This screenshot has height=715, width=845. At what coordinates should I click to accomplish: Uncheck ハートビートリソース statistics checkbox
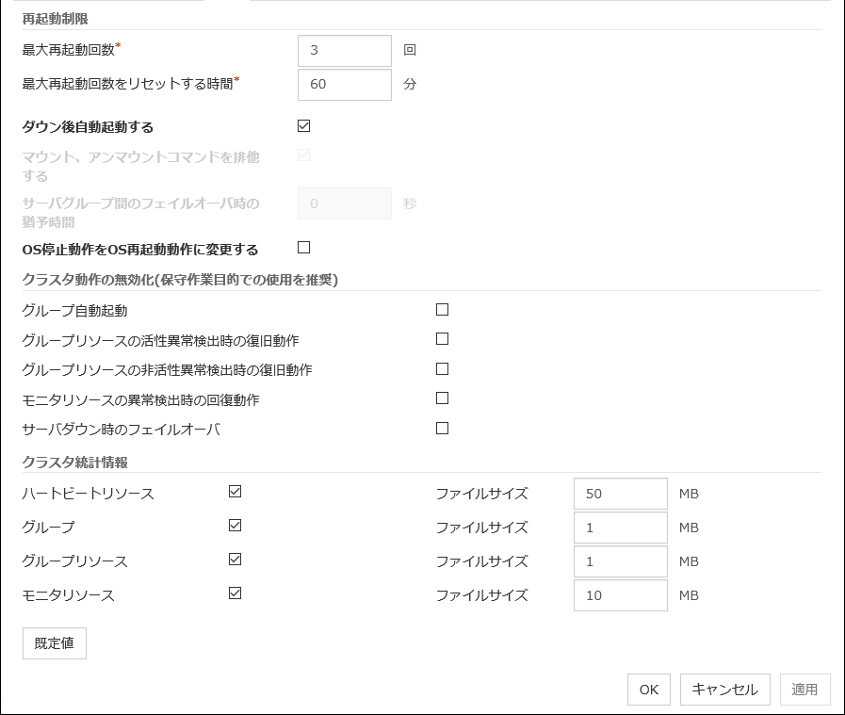click(236, 492)
